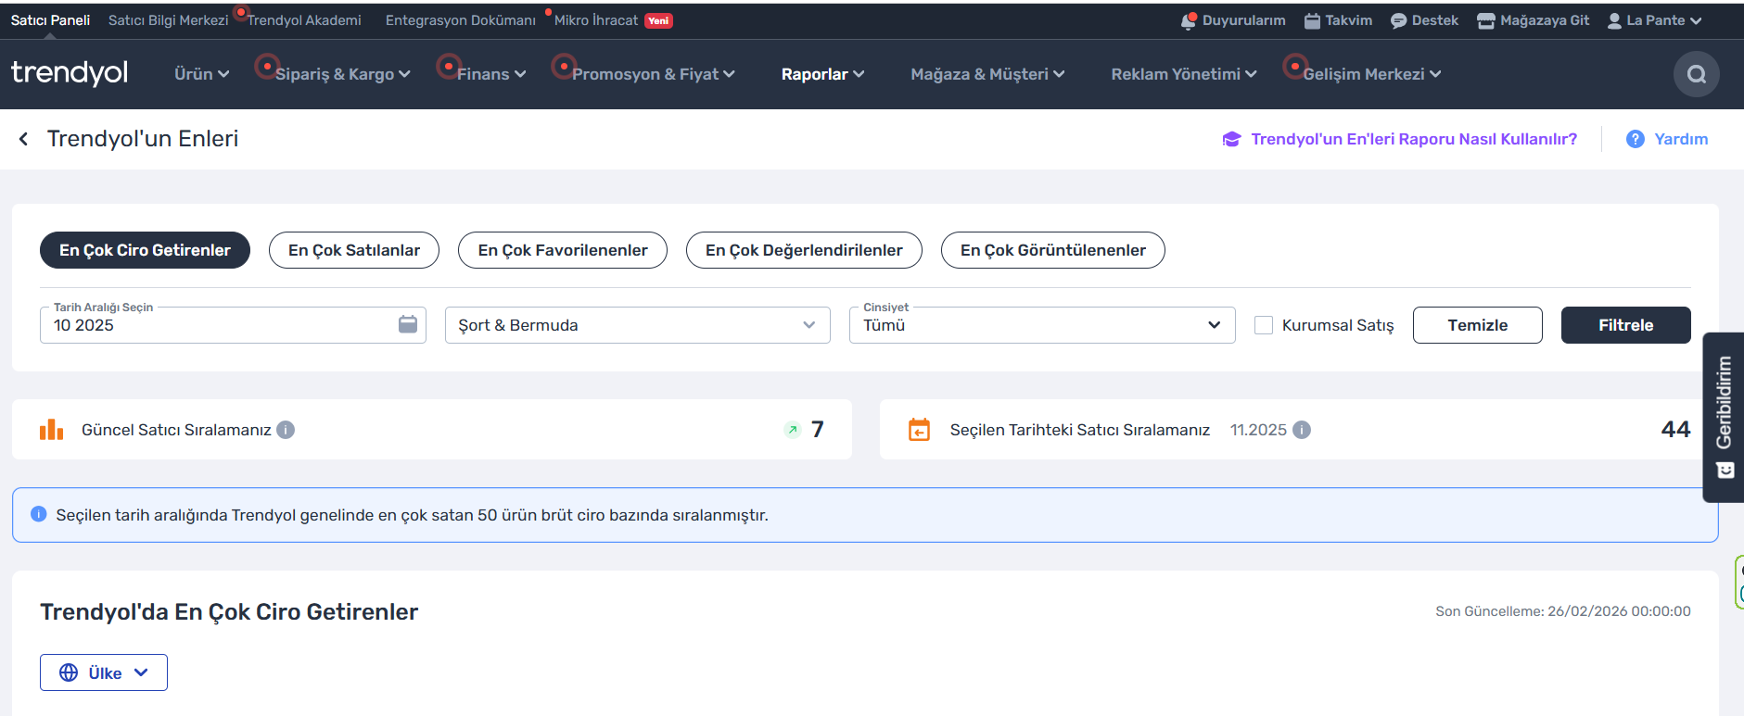Screen dimensions: 1744x716
Task: Expand the La Pante account menu
Action: coord(1655,20)
